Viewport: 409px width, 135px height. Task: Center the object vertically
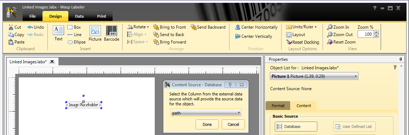254,36
